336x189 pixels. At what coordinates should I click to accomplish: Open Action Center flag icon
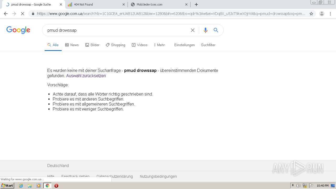coord(311,186)
